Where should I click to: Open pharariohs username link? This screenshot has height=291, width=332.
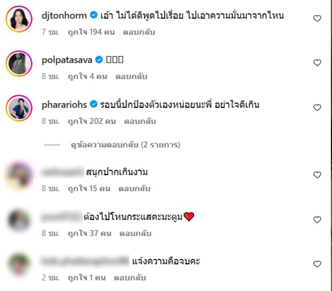pyautogui.click(x=64, y=105)
